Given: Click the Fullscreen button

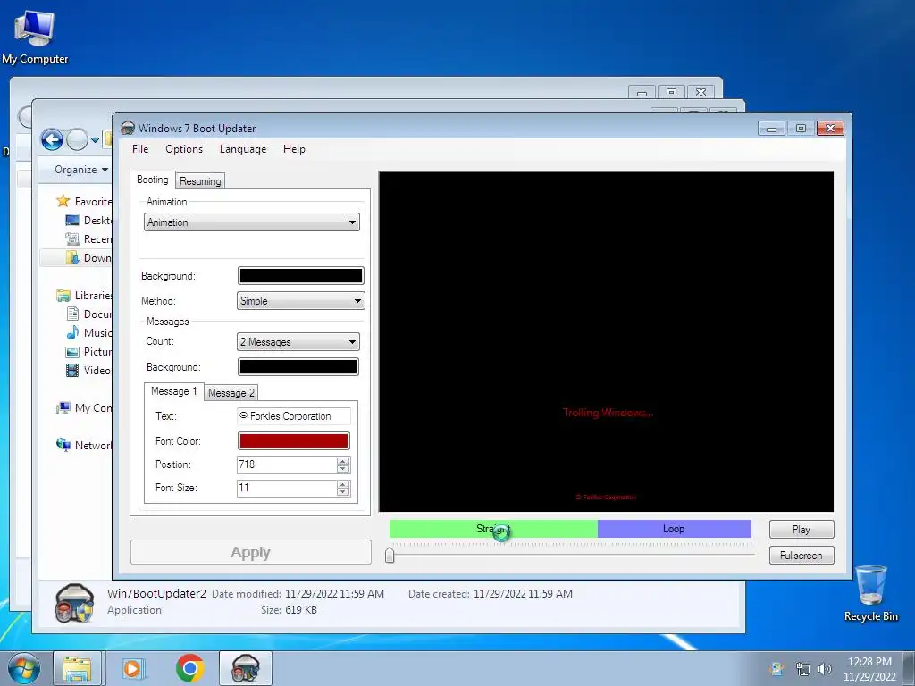Looking at the screenshot, I should 802,556.
